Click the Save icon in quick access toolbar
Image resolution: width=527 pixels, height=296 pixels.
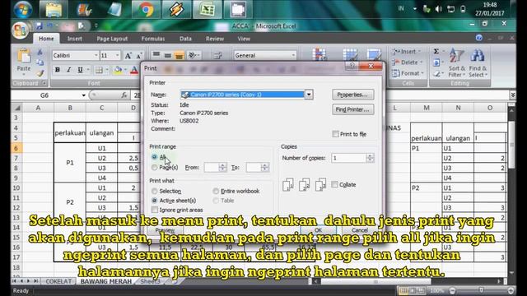click(x=40, y=25)
